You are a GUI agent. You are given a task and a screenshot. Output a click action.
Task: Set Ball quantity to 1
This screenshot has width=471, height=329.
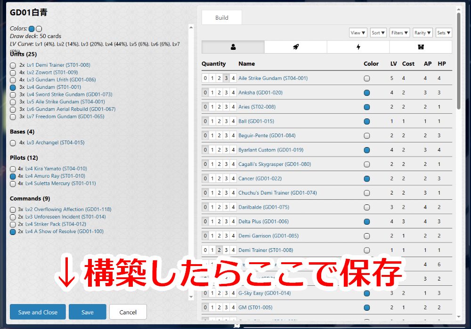point(212,121)
